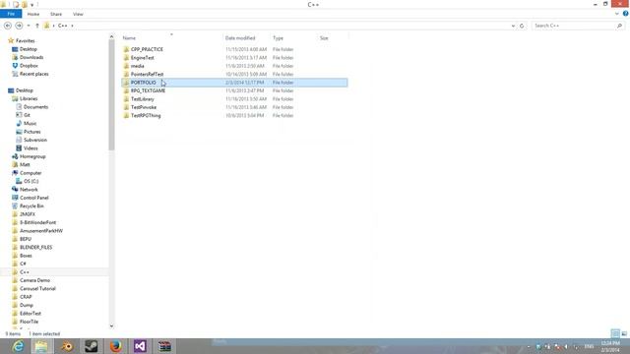Viewport: 630px width, 354px height.
Task: Open WinRAR from the taskbar
Action: coord(164,346)
